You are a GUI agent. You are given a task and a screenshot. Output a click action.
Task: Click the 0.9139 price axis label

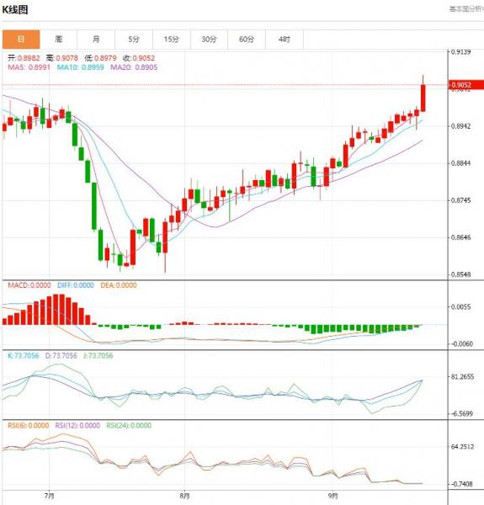coord(460,52)
